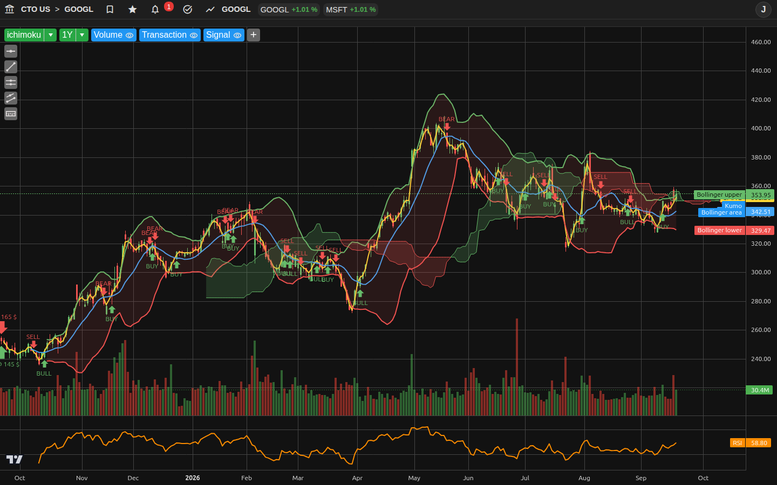Bookmark GOOGL with the bookmark icon
The image size is (777, 485).
pos(110,9)
